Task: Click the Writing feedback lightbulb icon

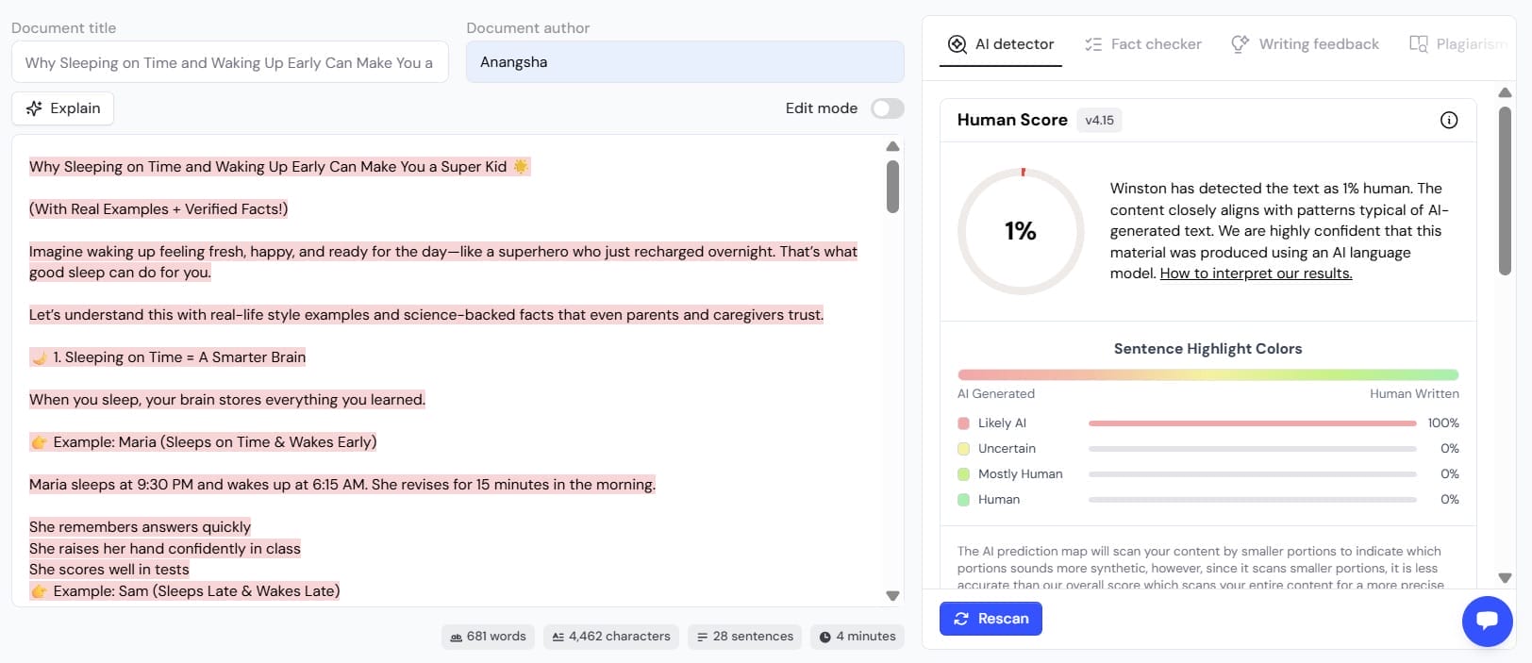Action: coord(1240,44)
